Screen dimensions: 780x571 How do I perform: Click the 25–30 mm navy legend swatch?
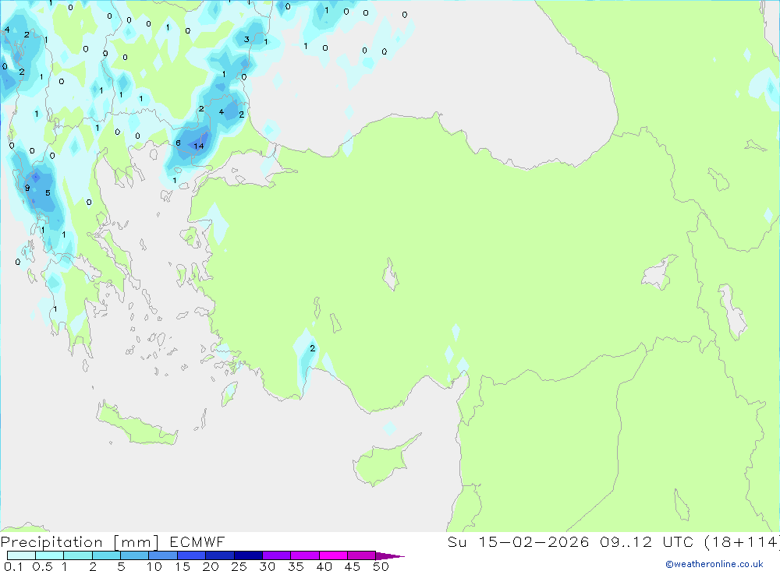248,555
